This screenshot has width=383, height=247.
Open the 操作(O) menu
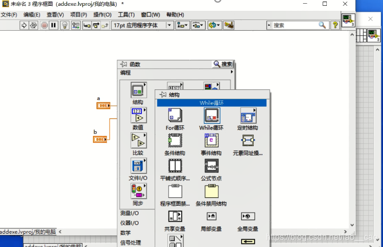[x=102, y=15]
